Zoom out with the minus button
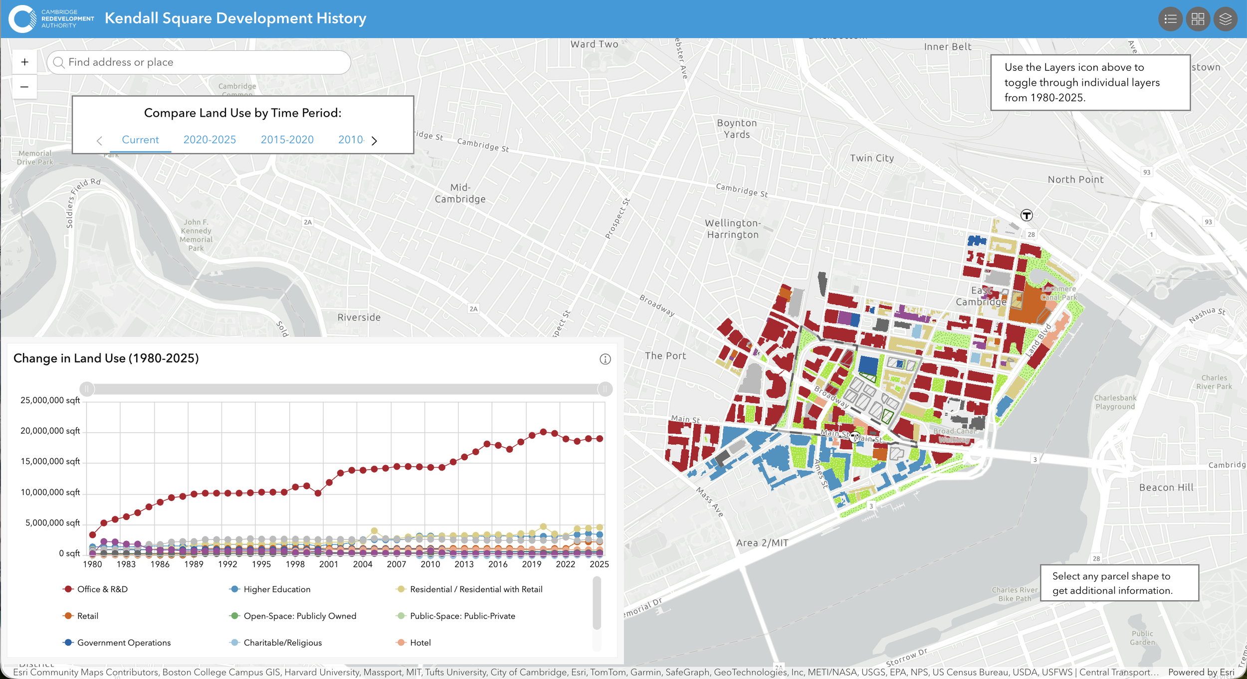Screen dimensions: 1247x679 24,87
